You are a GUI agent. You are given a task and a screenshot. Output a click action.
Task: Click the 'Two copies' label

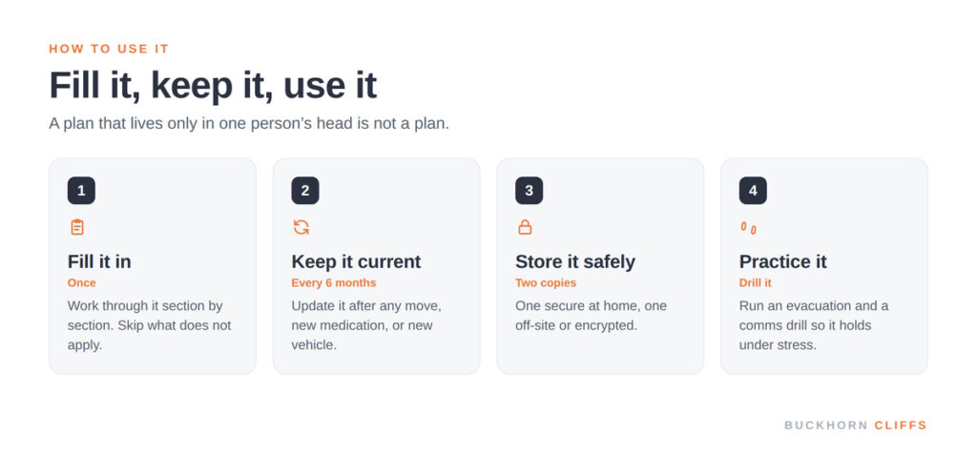[546, 282]
